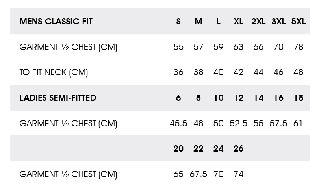Click chest value 67.5 in last row
The height and width of the screenshot is (189, 319).
click(x=198, y=174)
